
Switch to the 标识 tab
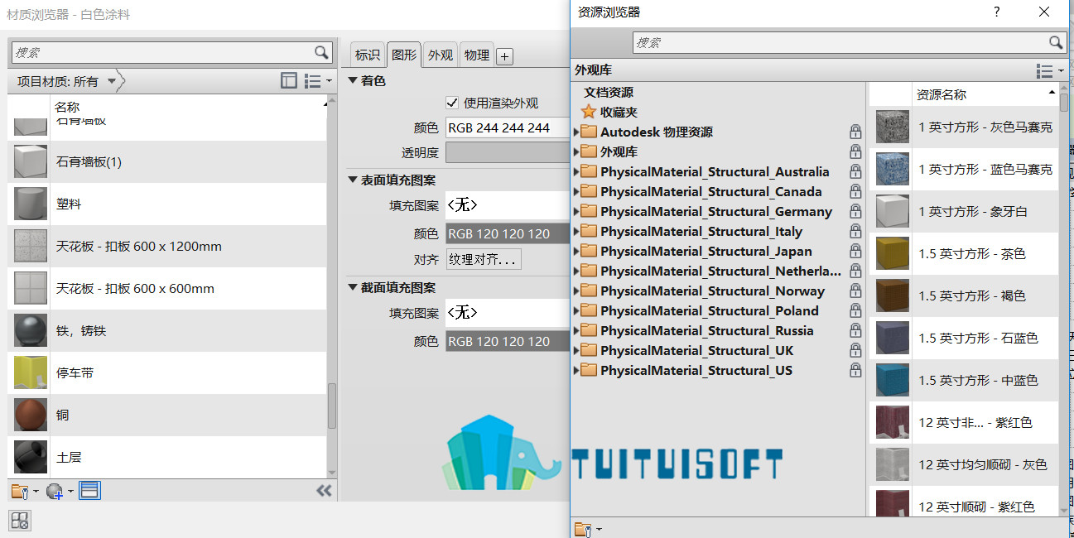(x=367, y=55)
